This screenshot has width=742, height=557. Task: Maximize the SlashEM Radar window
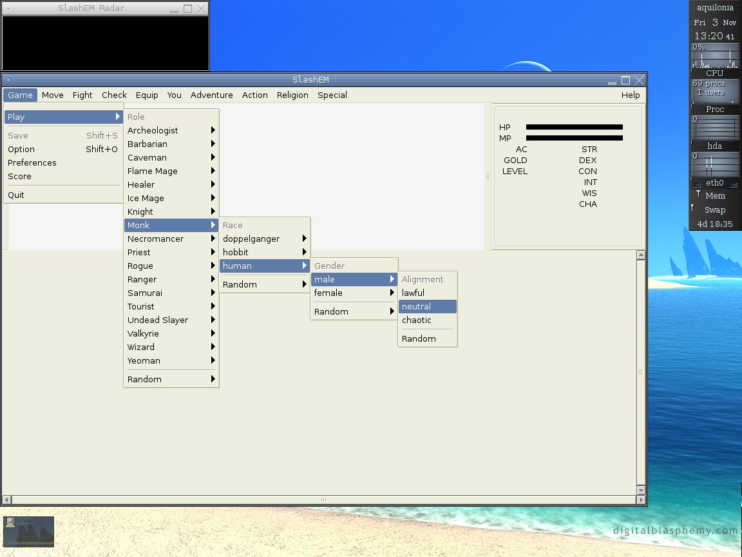pyautogui.click(x=187, y=8)
